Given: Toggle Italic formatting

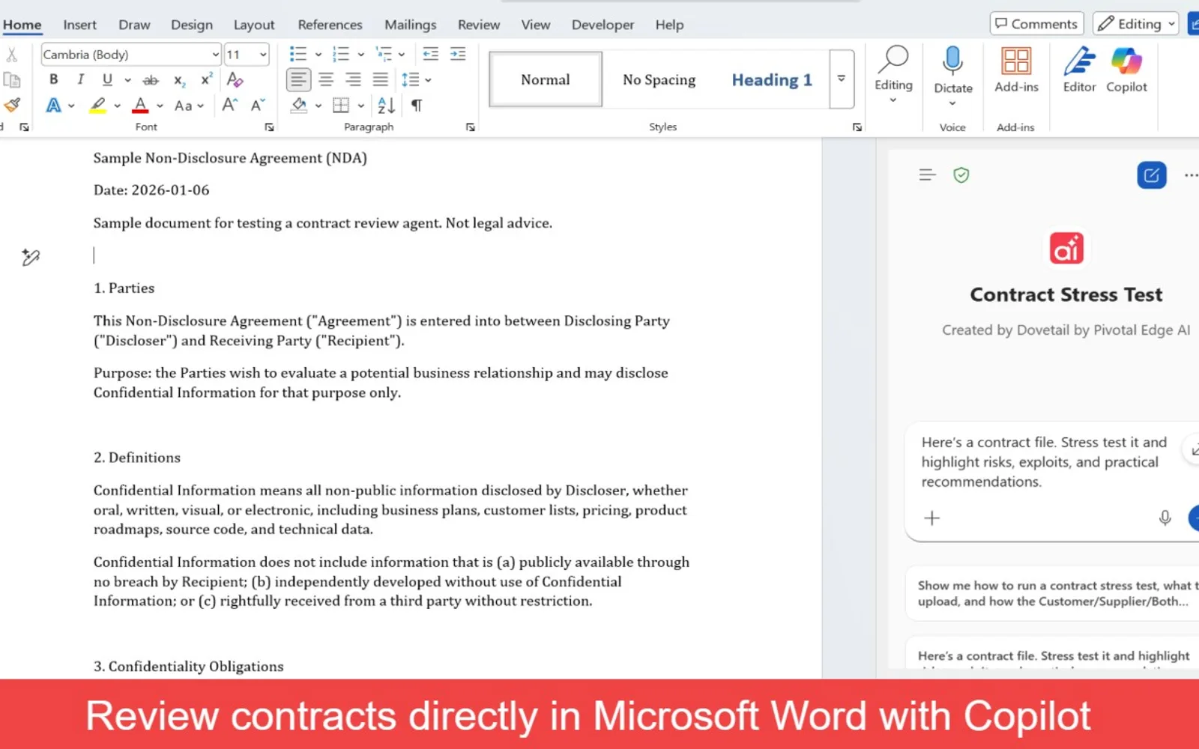Looking at the screenshot, I should pos(80,79).
